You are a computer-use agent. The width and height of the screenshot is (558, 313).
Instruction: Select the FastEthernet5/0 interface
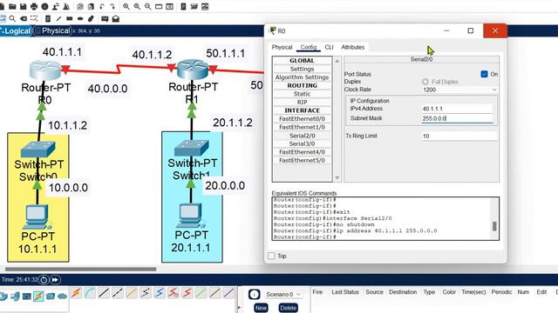(302, 160)
